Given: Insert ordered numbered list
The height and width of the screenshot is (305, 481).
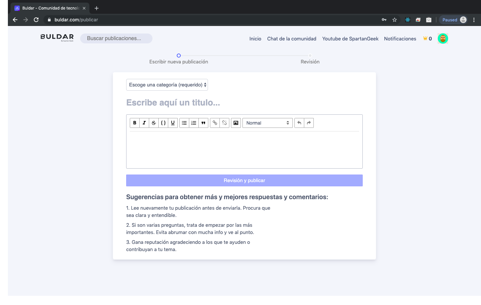Looking at the screenshot, I should [x=194, y=123].
